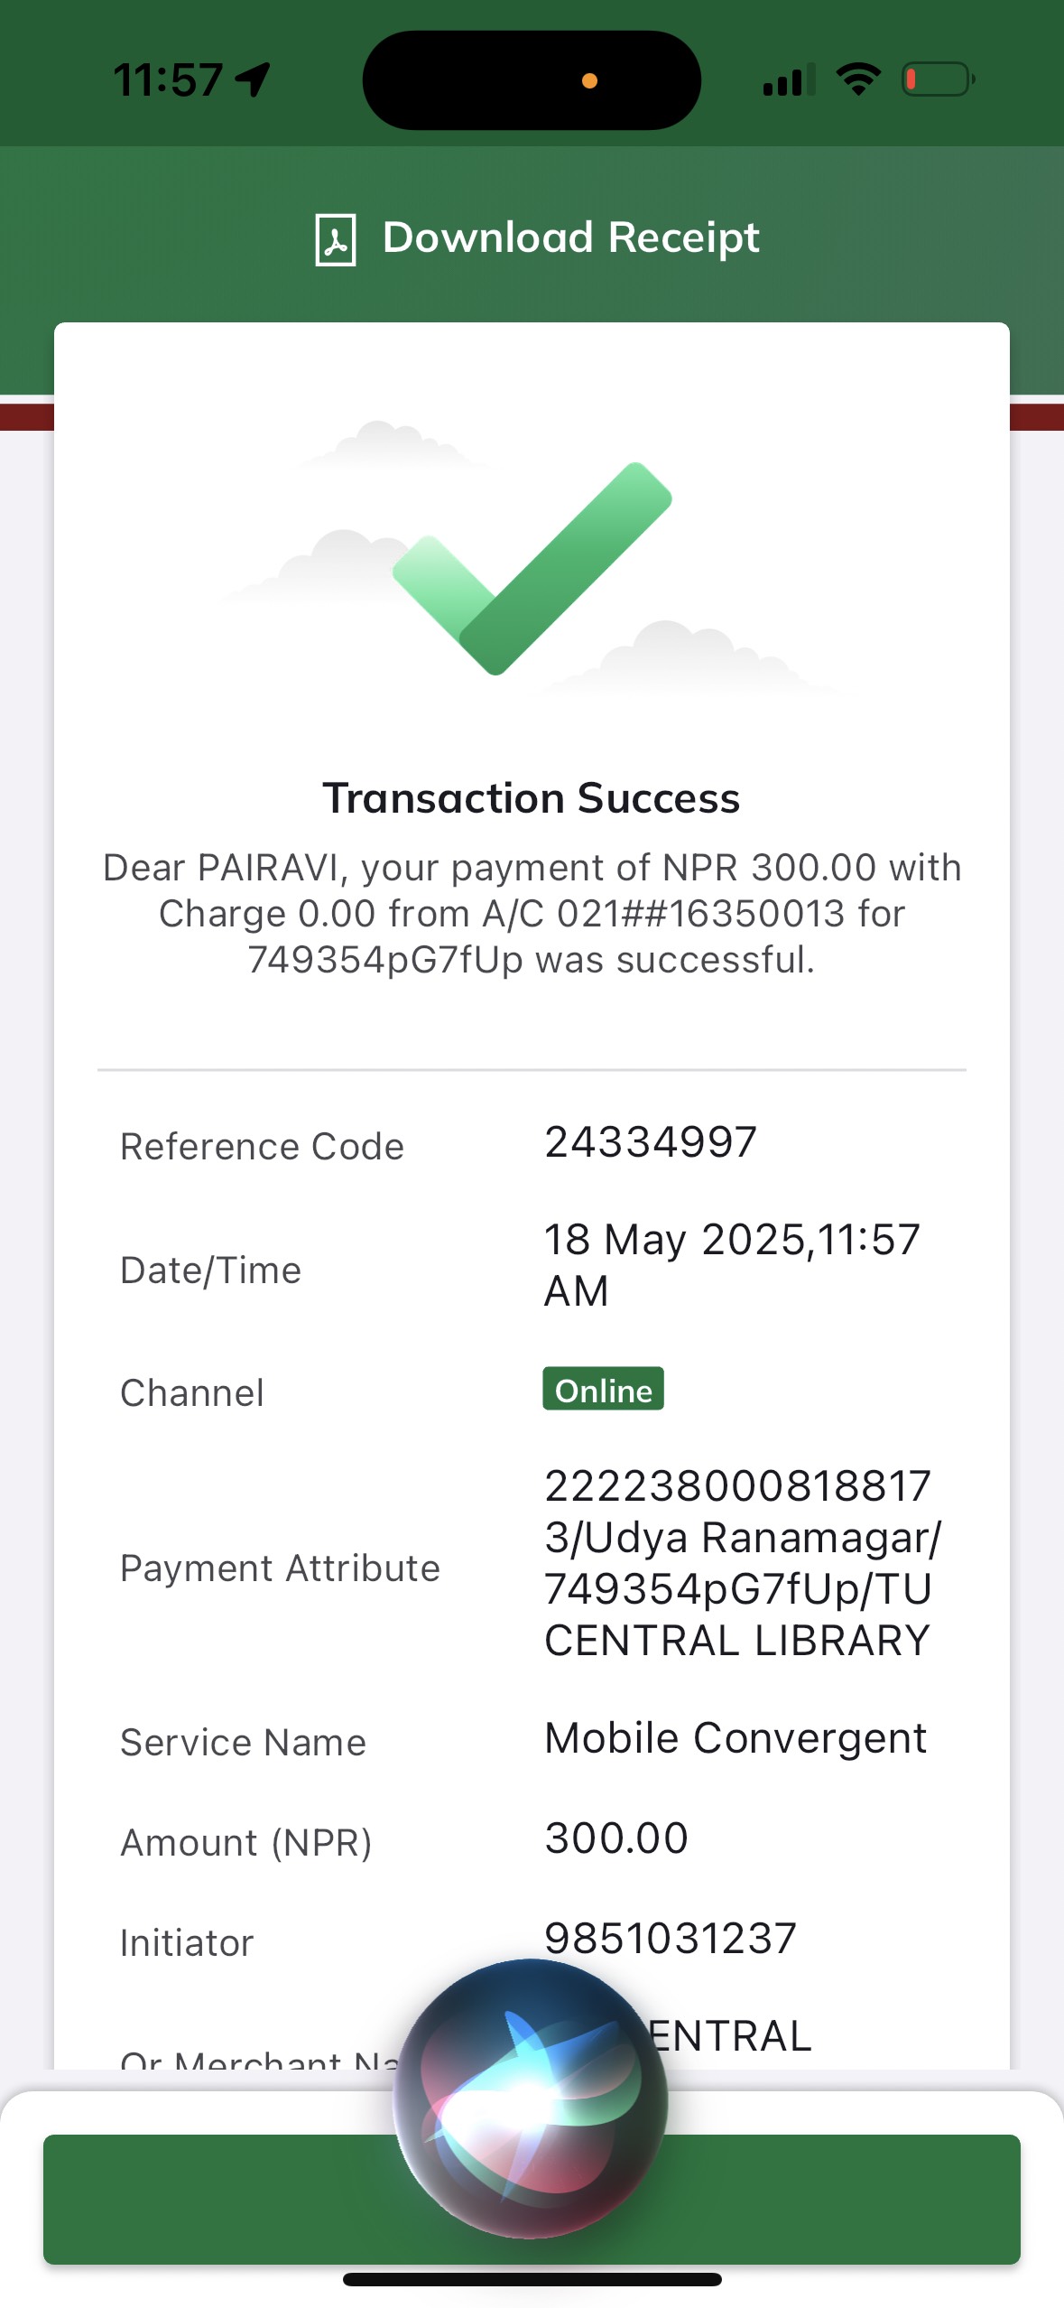The image size is (1064, 2308).
Task: Tap the Wi-Fi status icon
Action: (x=857, y=79)
